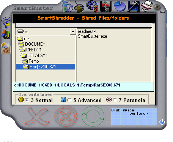
Task: Open the software CD box tool icon
Action: 67,6
